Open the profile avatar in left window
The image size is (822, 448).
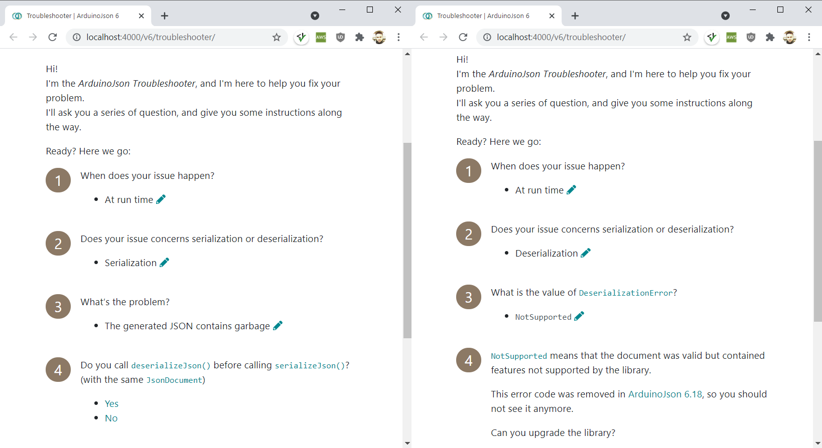tap(379, 37)
